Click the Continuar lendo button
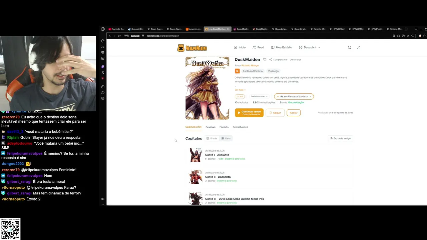The height and width of the screenshot is (240, 427). click(x=249, y=113)
